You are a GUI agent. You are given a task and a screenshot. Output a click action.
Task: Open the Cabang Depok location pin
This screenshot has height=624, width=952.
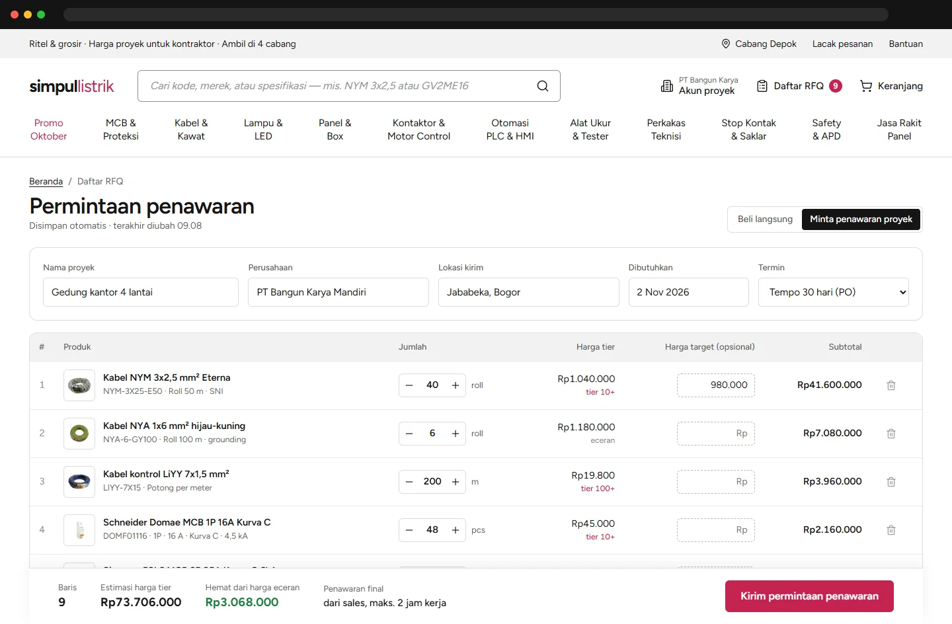coord(726,44)
